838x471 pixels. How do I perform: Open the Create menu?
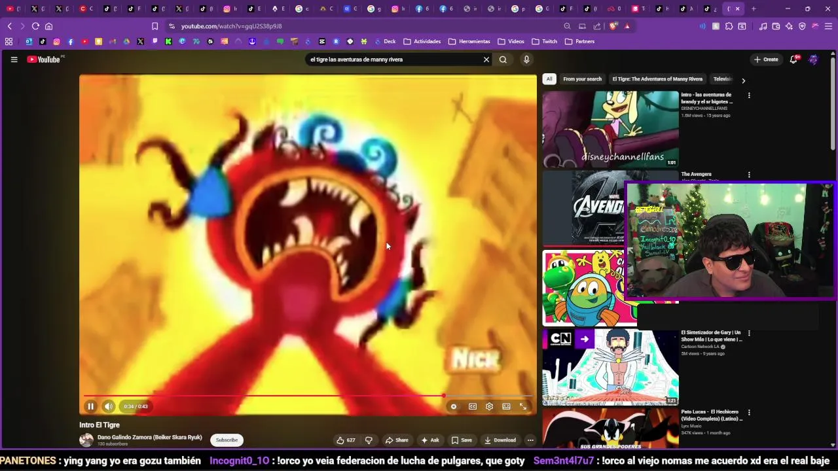pyautogui.click(x=766, y=60)
